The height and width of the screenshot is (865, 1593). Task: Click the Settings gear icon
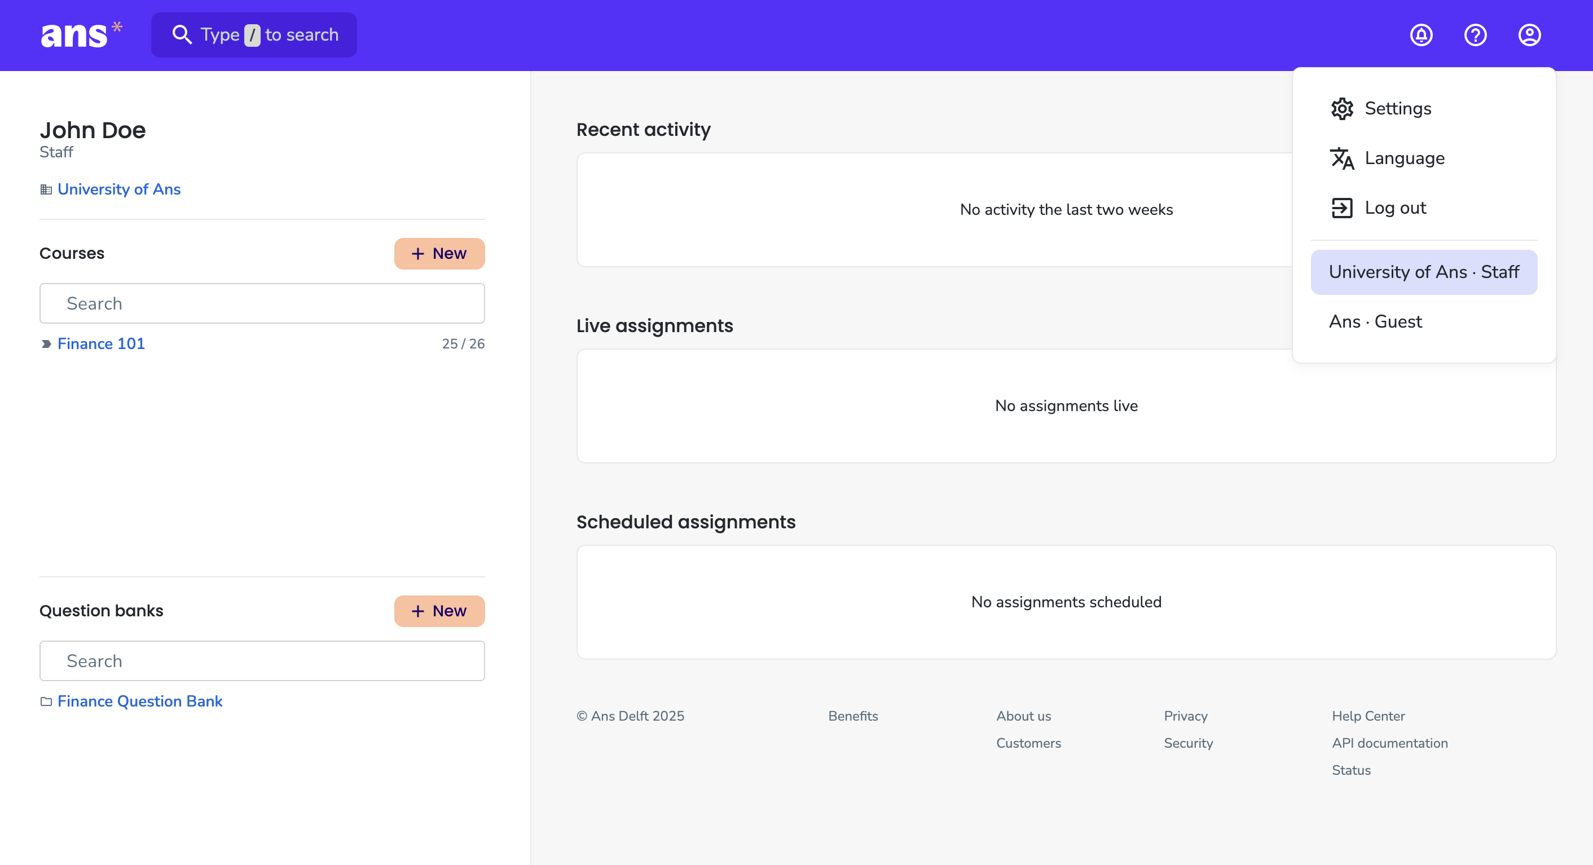(1343, 108)
